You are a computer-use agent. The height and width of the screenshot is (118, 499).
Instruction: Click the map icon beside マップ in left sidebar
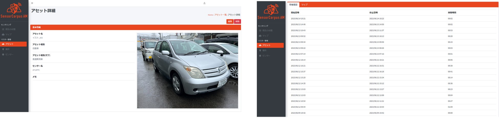(3, 34)
